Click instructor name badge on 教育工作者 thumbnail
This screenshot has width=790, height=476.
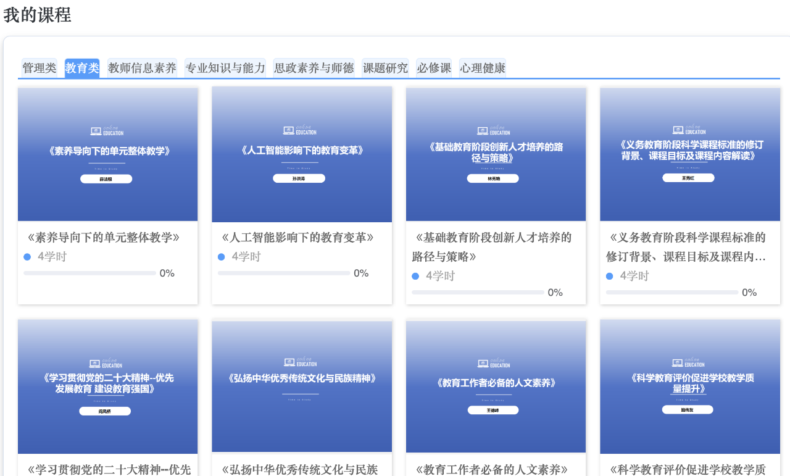[x=493, y=410]
